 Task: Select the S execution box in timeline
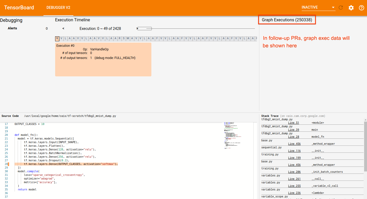(x=124, y=39)
